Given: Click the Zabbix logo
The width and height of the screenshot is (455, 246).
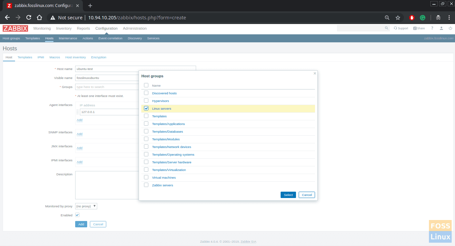Looking at the screenshot, I should pyautogui.click(x=15, y=28).
